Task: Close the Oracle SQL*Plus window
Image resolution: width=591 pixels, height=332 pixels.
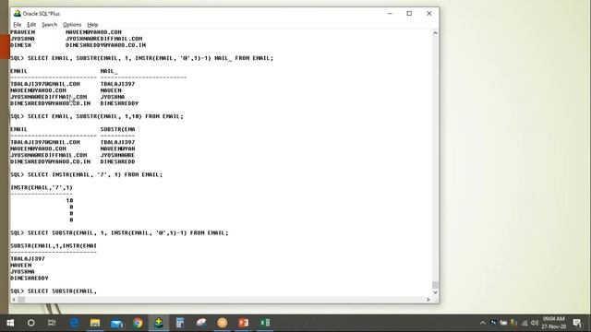Action: tap(428, 14)
